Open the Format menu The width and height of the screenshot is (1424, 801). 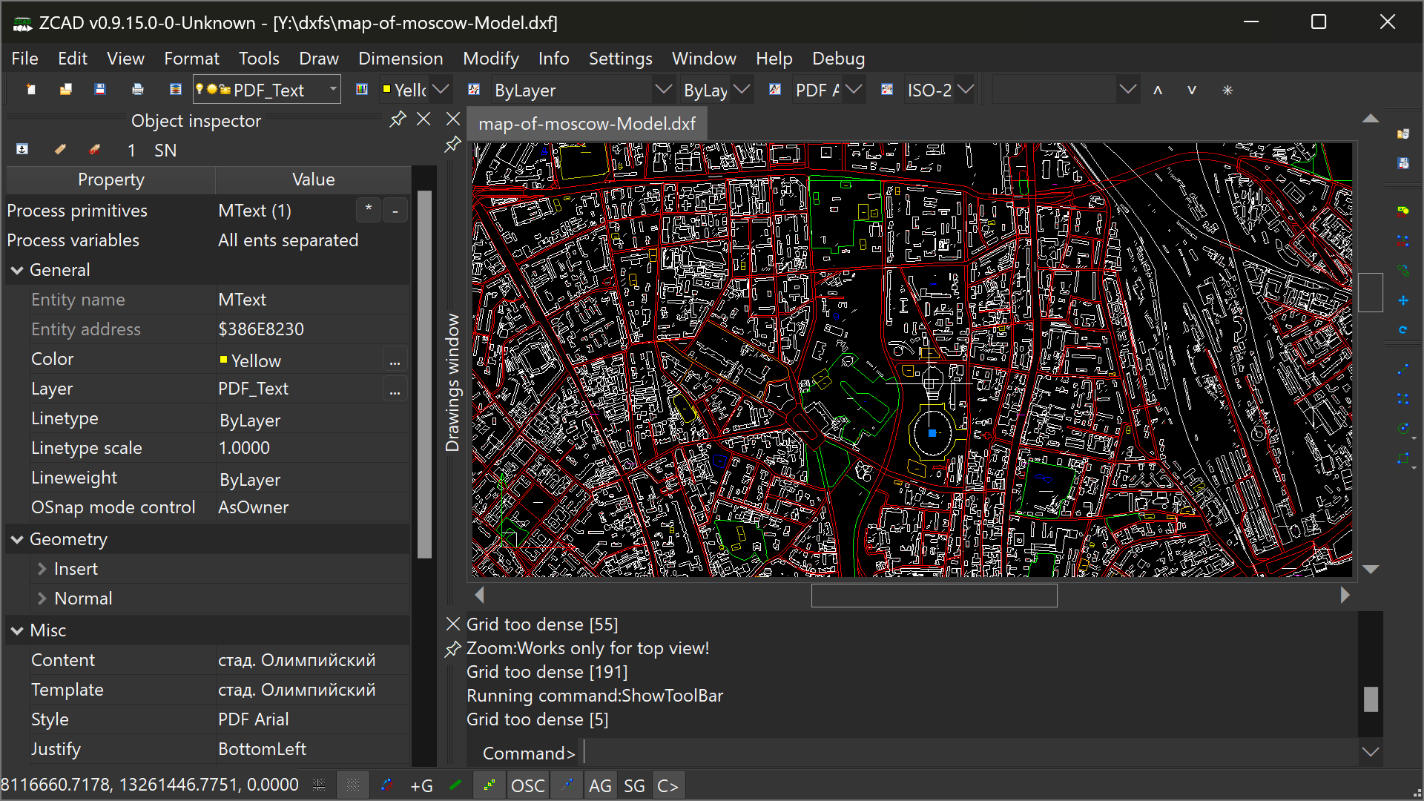click(x=191, y=59)
